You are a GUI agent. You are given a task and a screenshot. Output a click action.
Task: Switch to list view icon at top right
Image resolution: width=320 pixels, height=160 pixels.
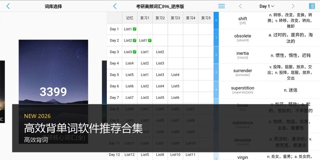(x=312, y=6)
